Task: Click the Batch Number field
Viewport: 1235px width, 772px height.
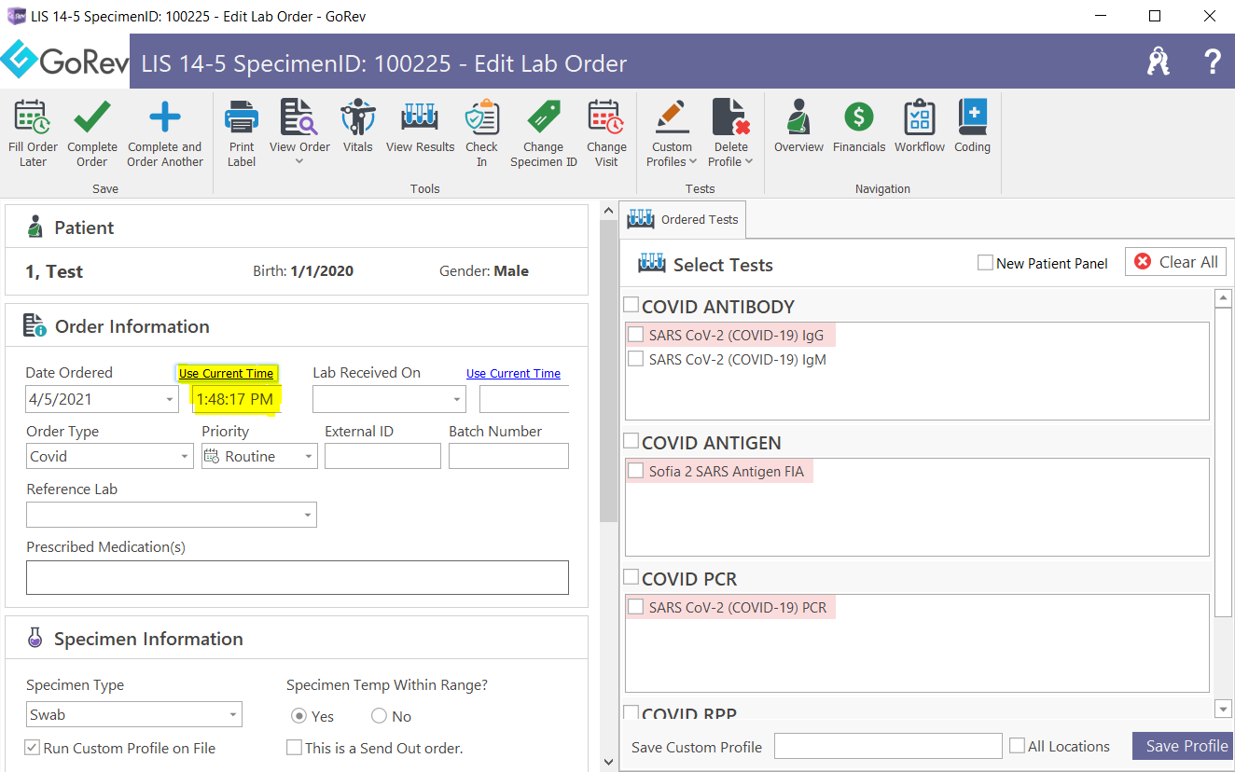Action: tap(508, 456)
